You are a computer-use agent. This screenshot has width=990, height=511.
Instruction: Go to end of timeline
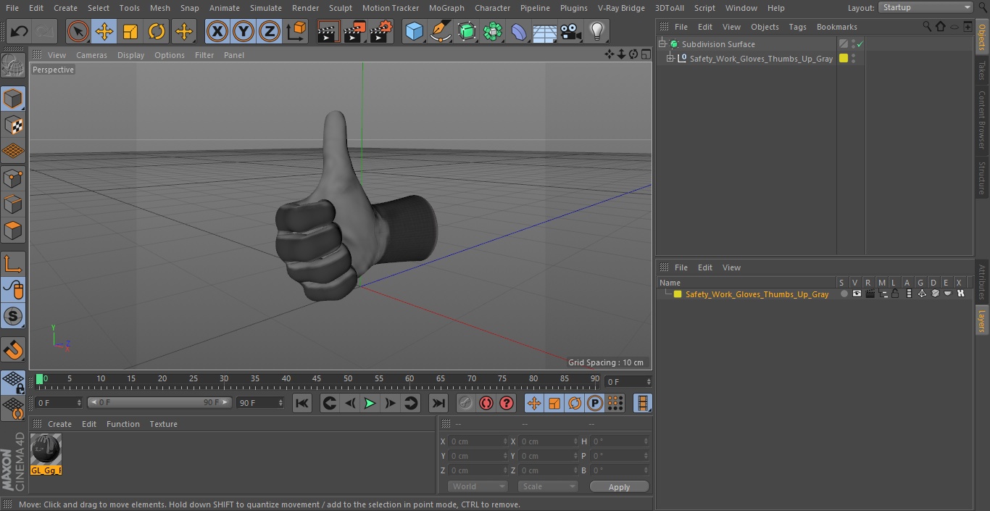click(438, 403)
